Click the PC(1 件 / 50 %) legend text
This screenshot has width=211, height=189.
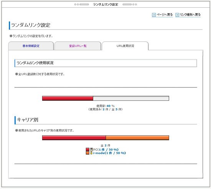coord(106,150)
